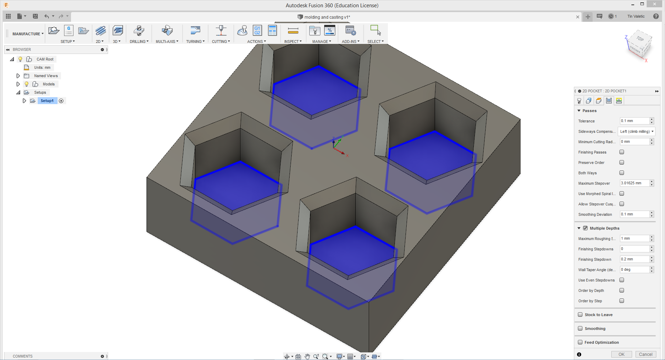665x360 pixels.
Task: Click the 2D milling strategy icon
Action: (x=100, y=31)
